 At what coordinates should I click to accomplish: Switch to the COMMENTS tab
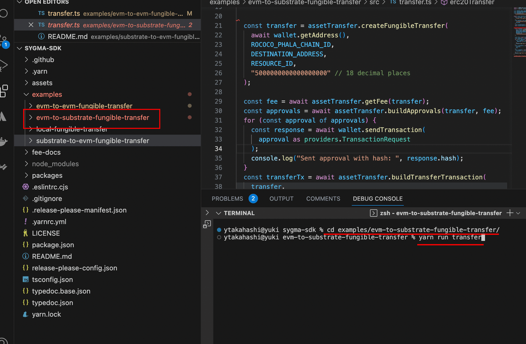323,199
